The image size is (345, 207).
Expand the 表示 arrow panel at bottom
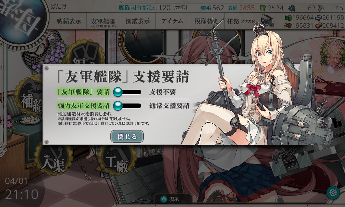[x=172, y=199]
